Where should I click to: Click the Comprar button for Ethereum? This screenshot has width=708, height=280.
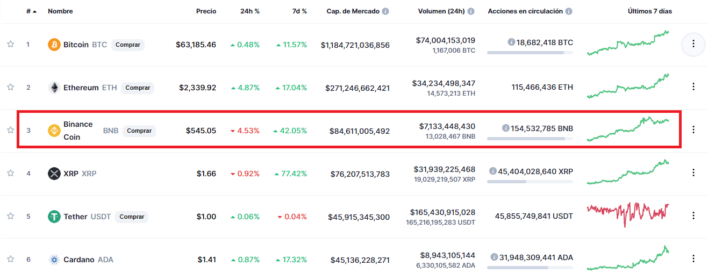point(138,88)
